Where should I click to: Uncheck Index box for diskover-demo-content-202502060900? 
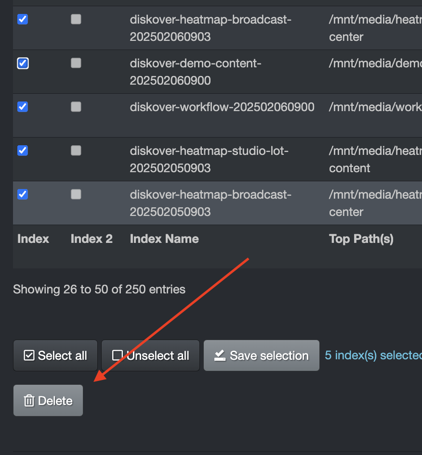pos(23,63)
